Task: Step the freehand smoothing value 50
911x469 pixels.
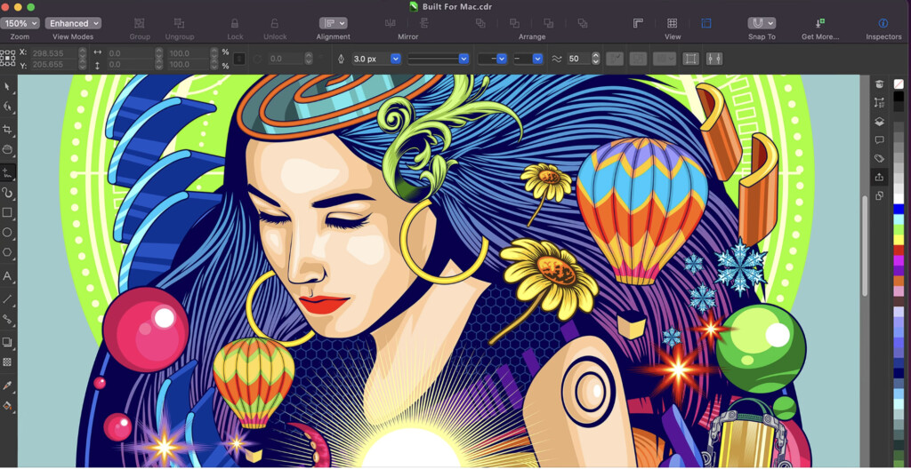Action: pos(595,59)
